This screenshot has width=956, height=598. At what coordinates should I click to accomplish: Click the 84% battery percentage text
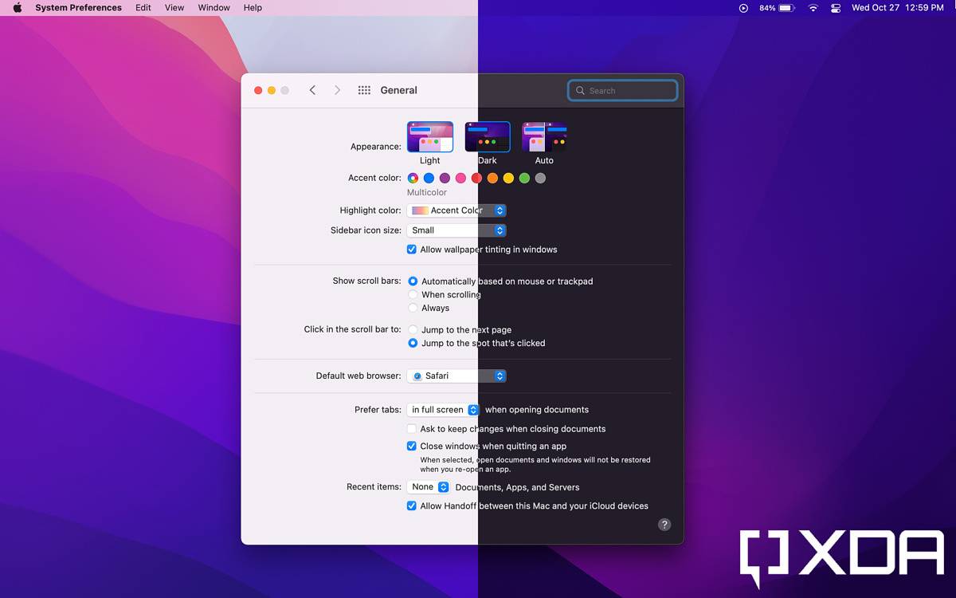click(767, 8)
